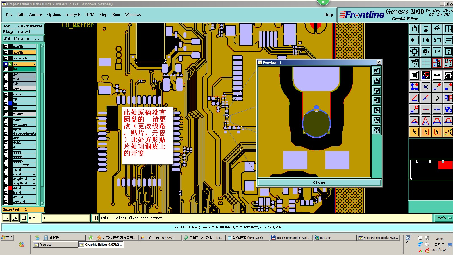453x255 pixels.
Task: Open the wrench and palette settings icon
Action: (414, 63)
